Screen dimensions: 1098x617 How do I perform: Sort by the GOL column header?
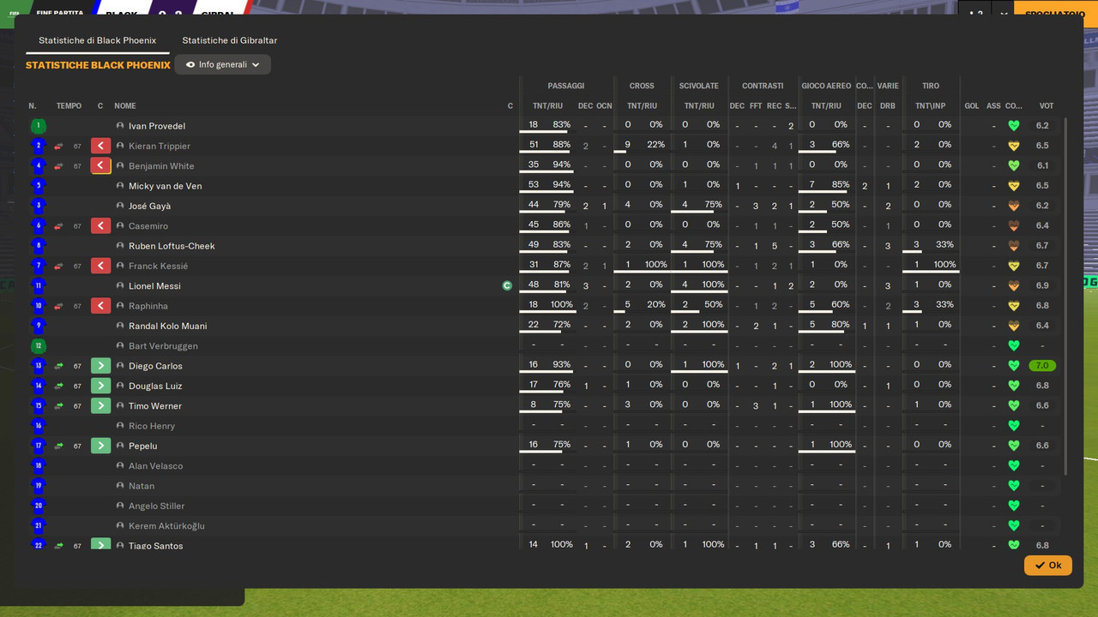[x=972, y=106]
